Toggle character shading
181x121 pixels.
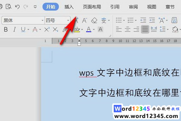pos(100,29)
